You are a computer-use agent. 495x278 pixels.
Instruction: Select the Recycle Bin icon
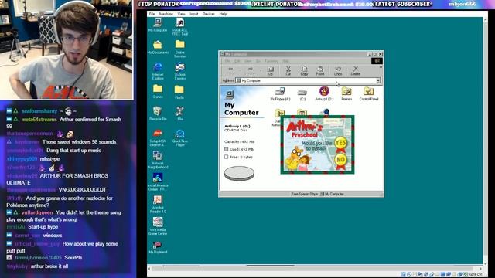pos(158,114)
